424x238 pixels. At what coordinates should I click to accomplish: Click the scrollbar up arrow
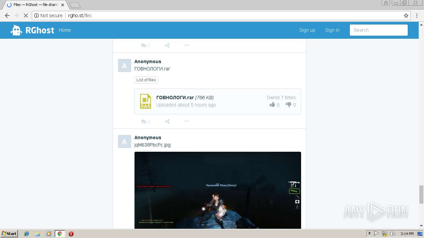pyautogui.click(x=421, y=24)
